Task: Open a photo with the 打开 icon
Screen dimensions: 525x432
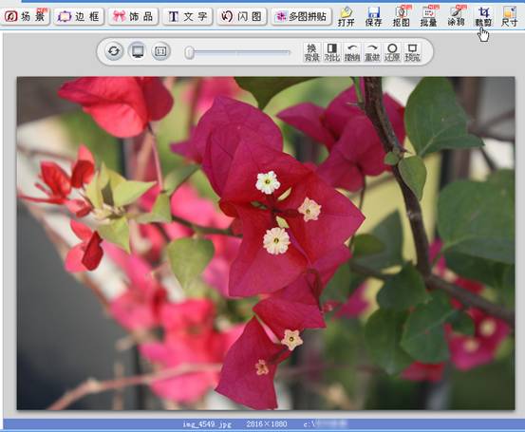Action: click(346, 17)
